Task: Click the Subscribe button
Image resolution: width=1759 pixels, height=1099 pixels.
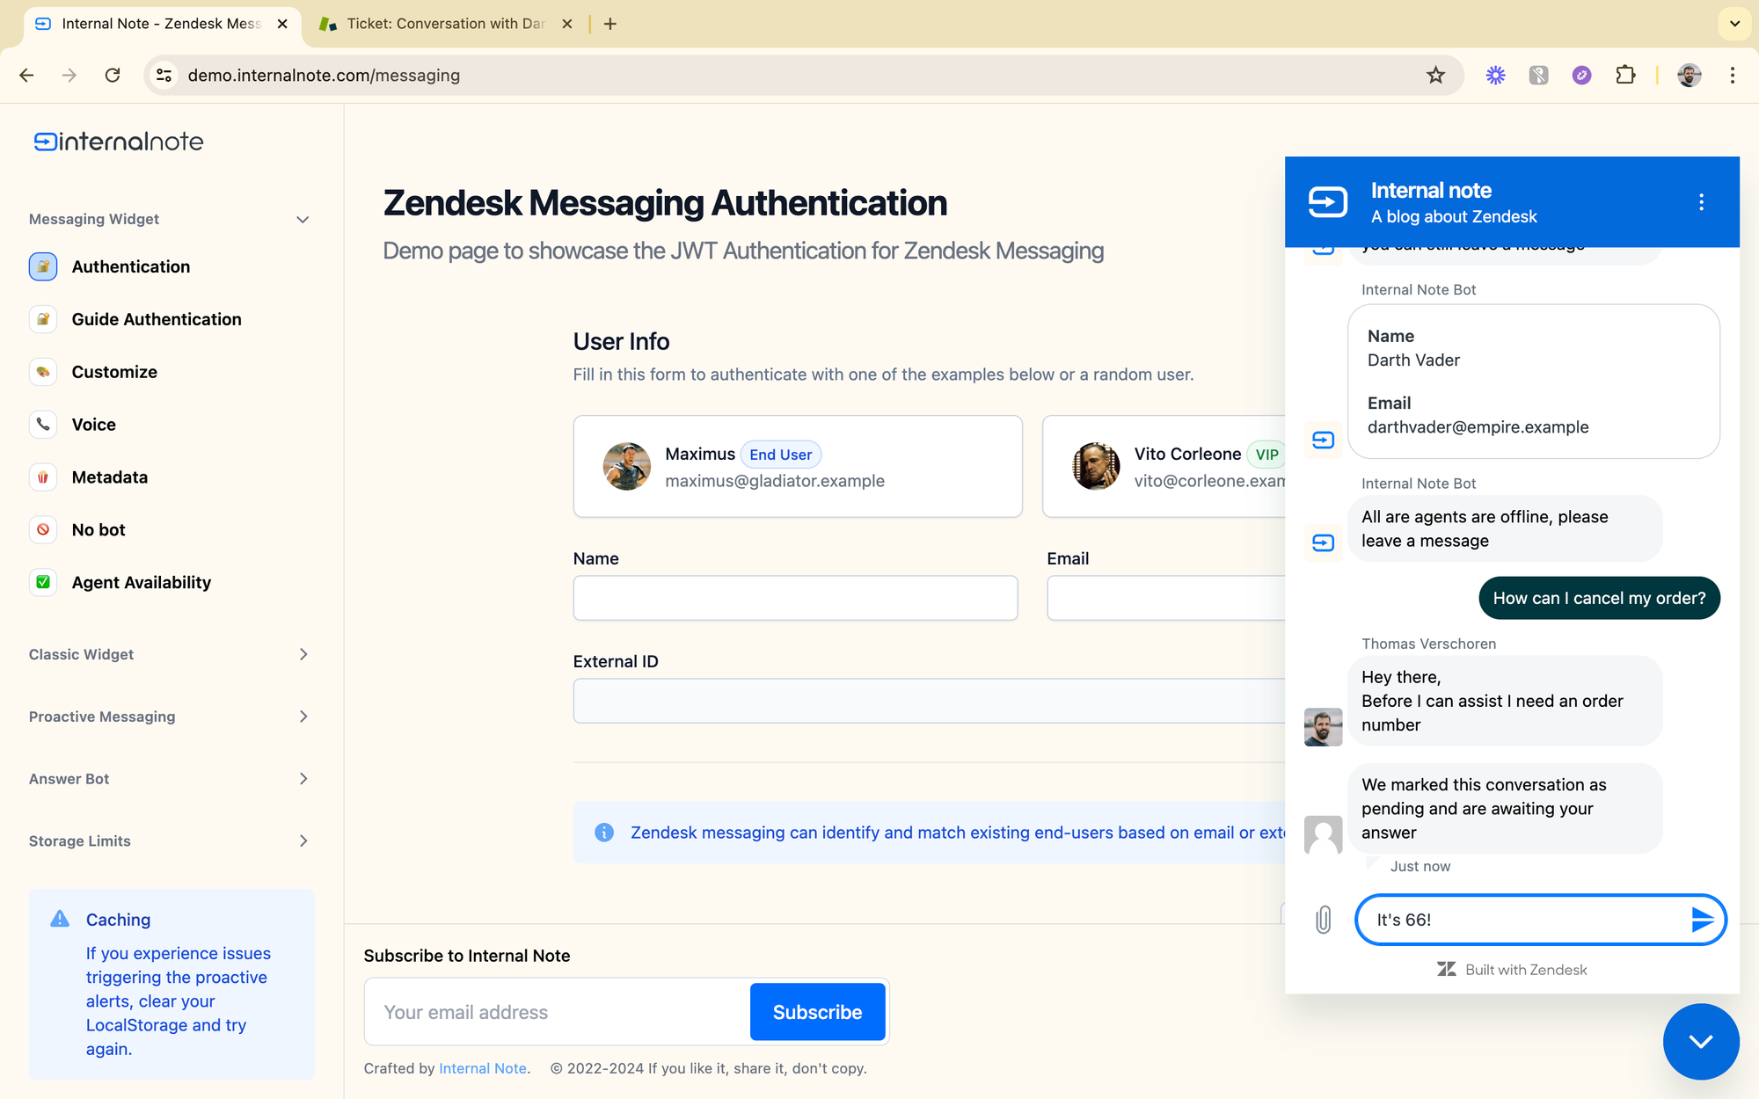Action: [x=817, y=1012]
